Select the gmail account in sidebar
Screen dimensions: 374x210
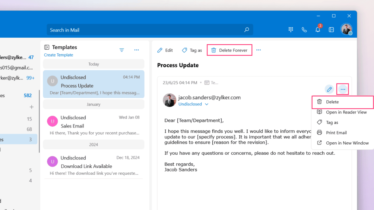click(x=19, y=68)
